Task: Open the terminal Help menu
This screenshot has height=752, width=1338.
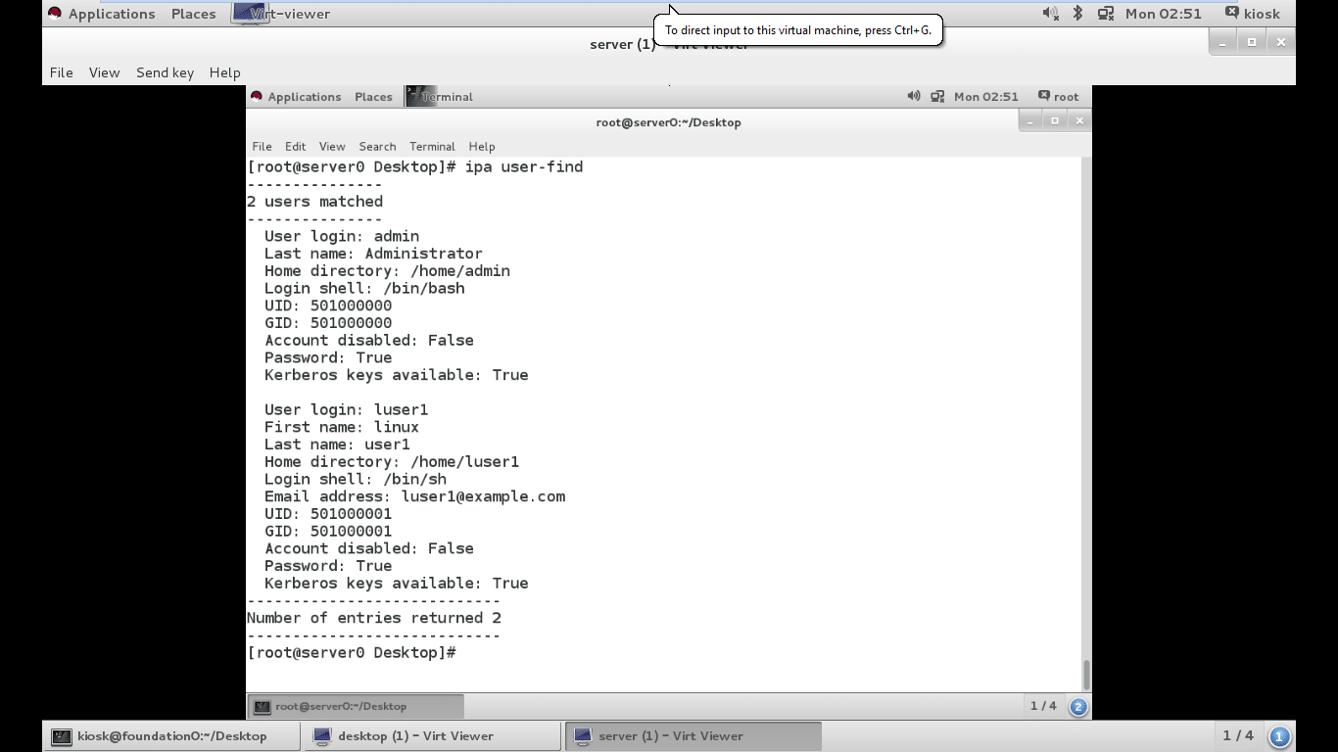Action: 482,146
